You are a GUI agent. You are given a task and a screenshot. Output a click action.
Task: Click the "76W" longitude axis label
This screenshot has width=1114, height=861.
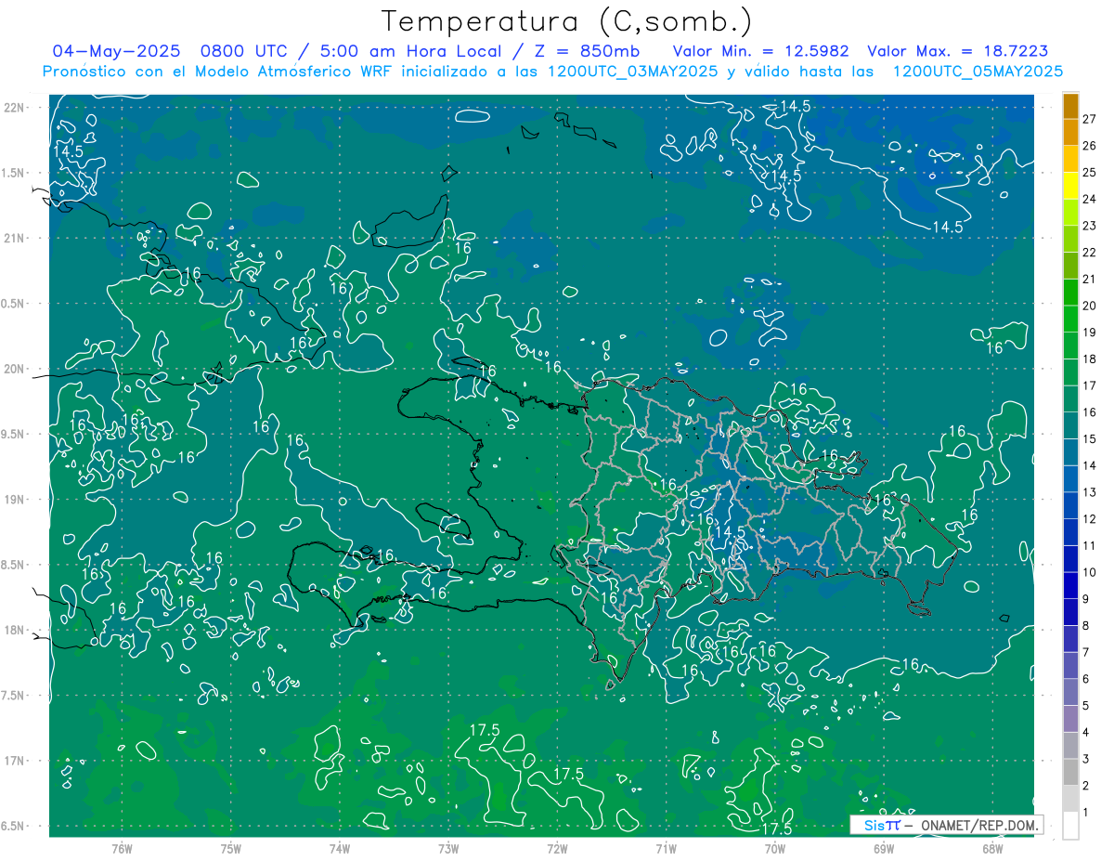122,848
